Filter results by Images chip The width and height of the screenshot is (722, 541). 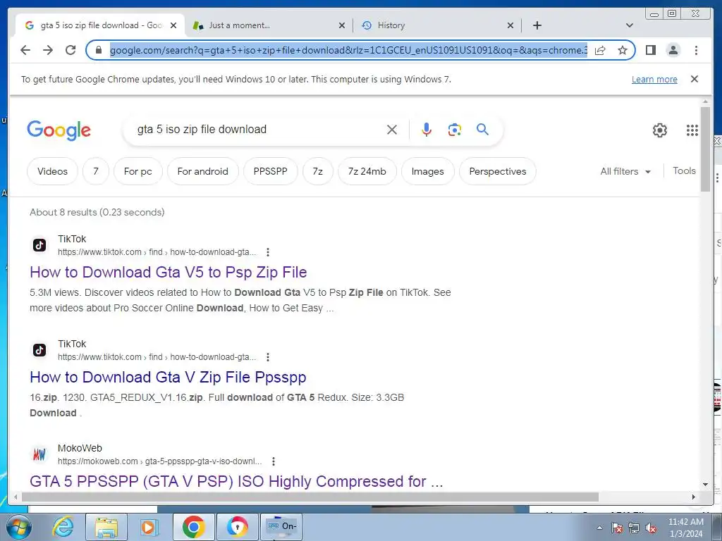coord(428,171)
